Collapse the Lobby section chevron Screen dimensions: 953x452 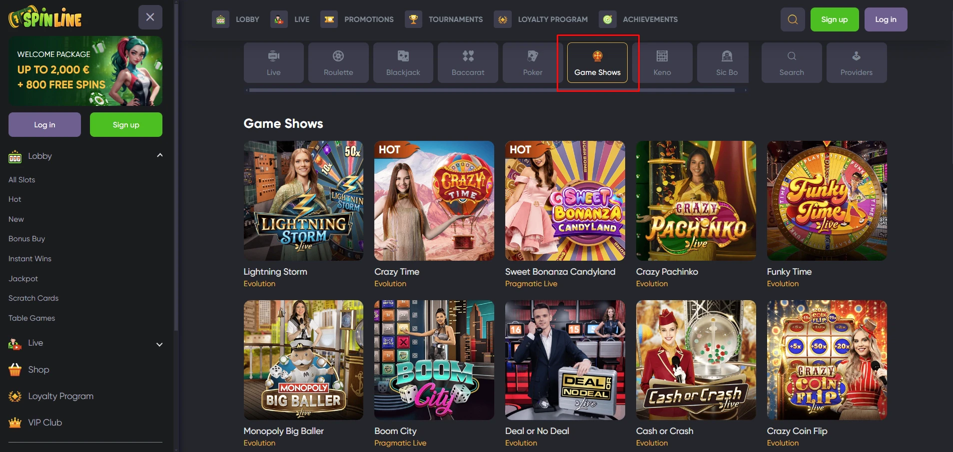coord(159,155)
